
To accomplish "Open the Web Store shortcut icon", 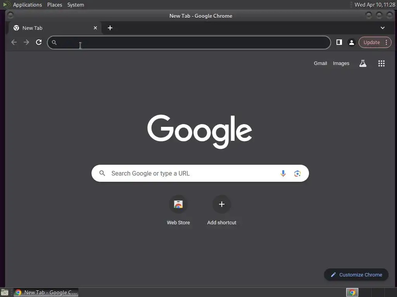I will (x=178, y=204).
